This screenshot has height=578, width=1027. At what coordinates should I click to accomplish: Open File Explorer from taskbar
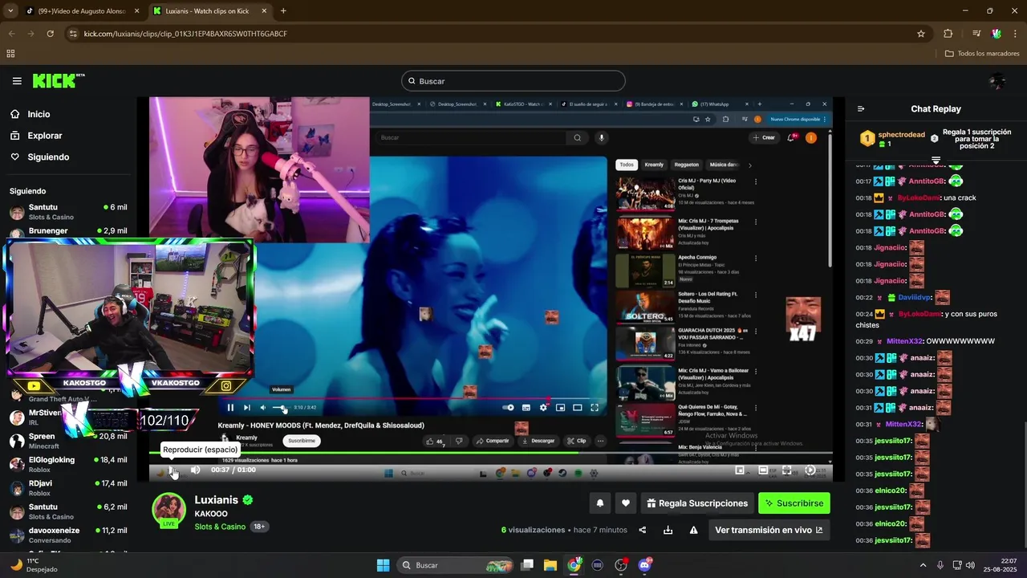click(550, 565)
